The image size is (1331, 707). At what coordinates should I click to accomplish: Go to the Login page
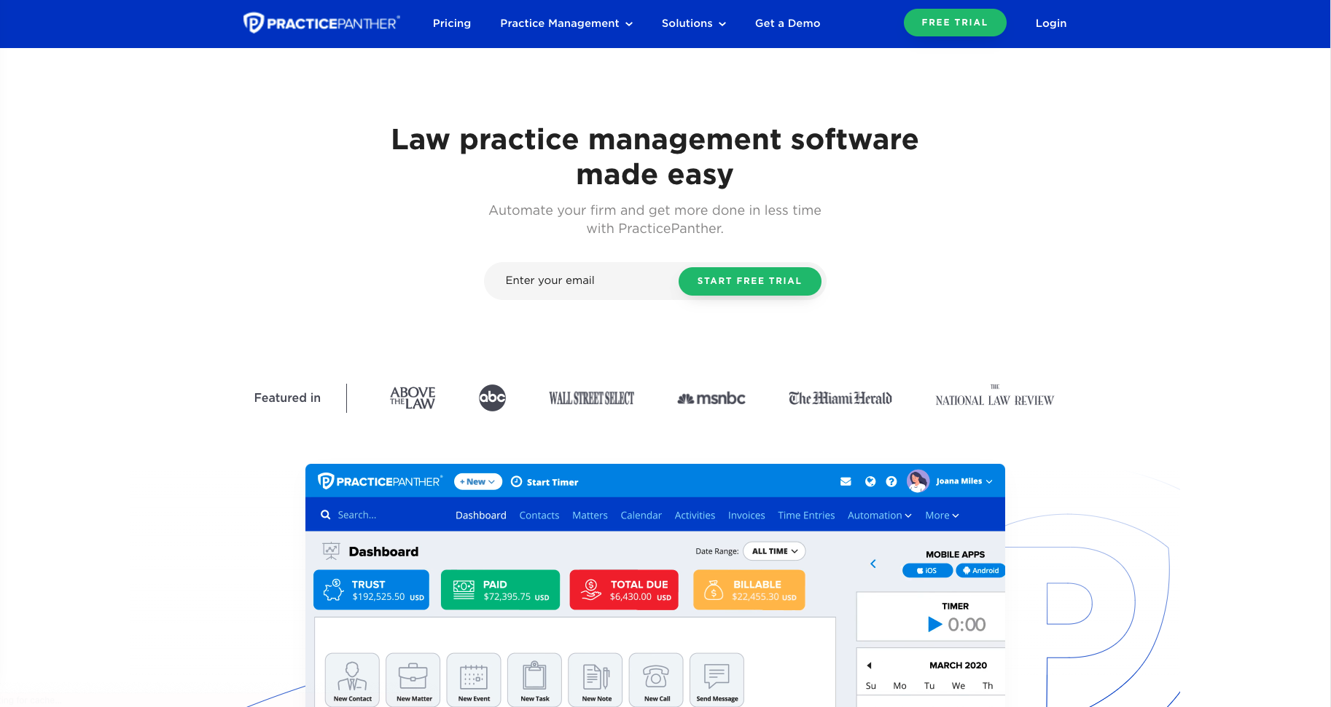coord(1051,23)
